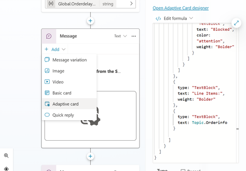
Task: Open the Text type dropdown in Message
Action: [x=120, y=36]
